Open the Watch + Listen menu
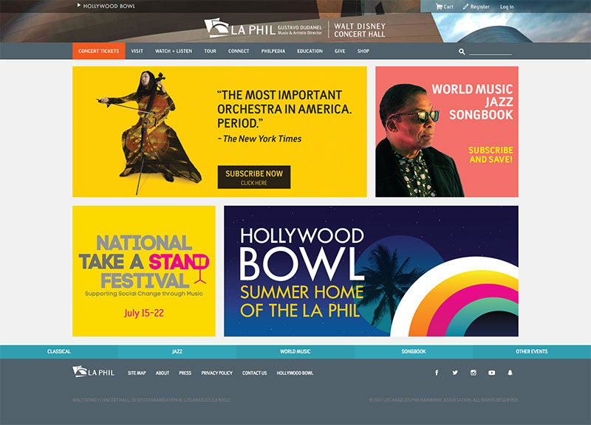591x425 pixels. (174, 51)
